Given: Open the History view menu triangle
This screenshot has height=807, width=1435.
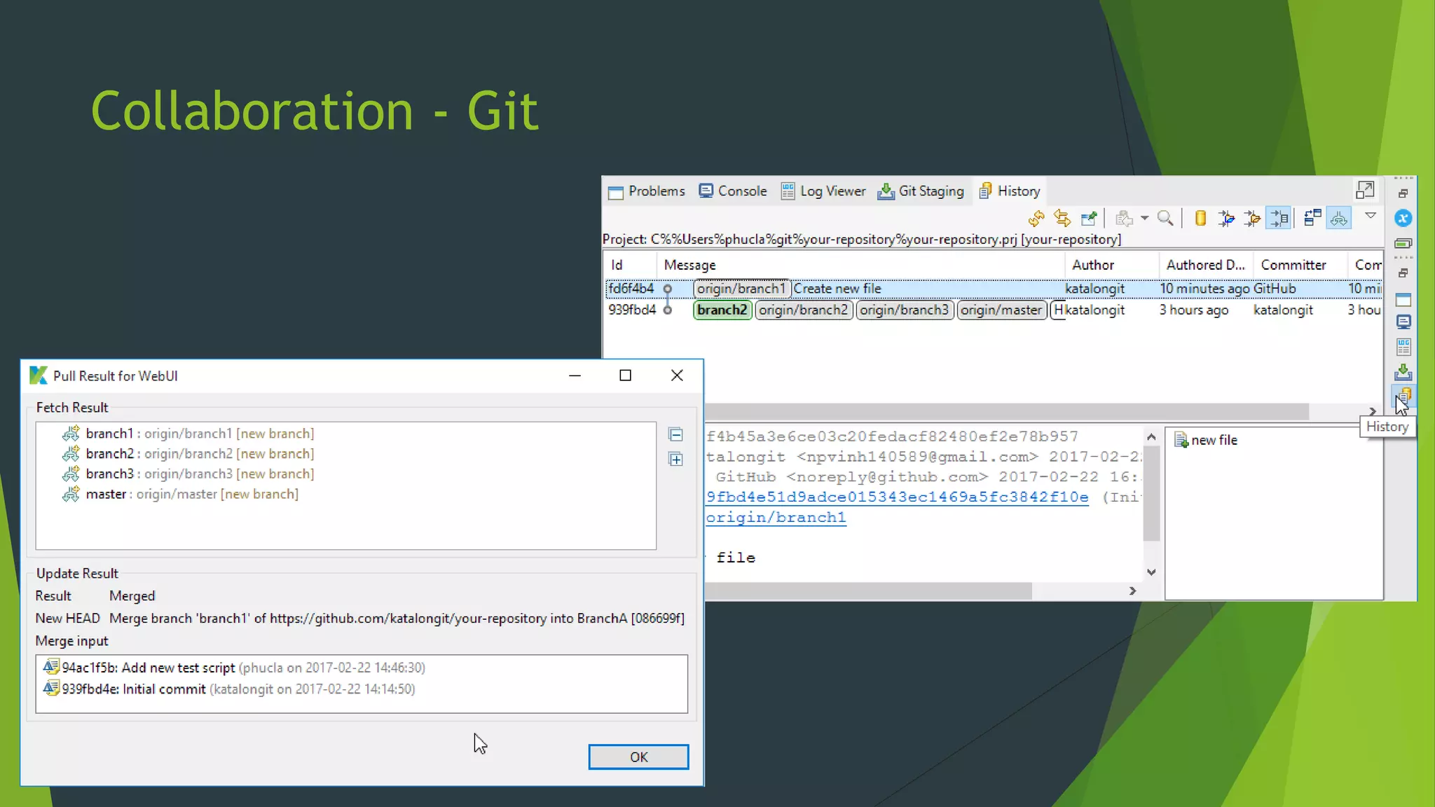Looking at the screenshot, I should [x=1371, y=216].
